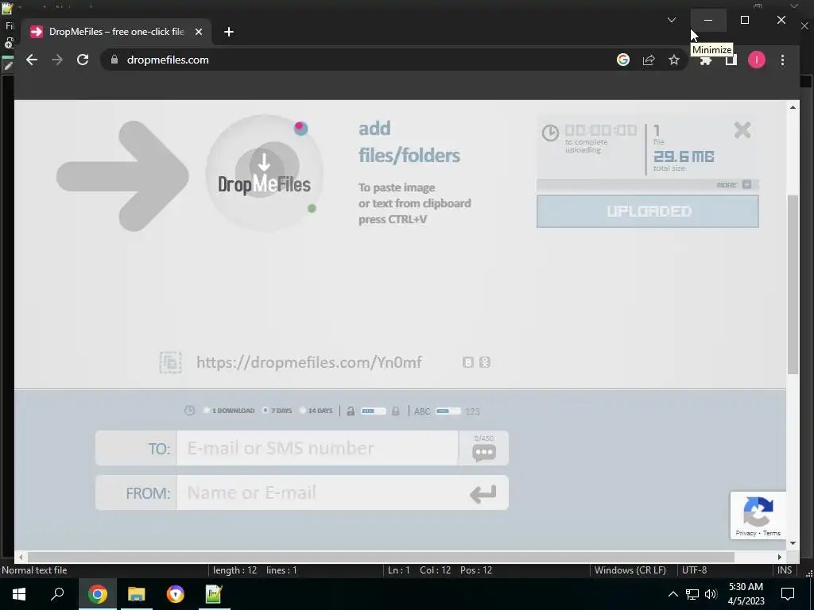Click the copy link icon beside the URL

tap(170, 362)
